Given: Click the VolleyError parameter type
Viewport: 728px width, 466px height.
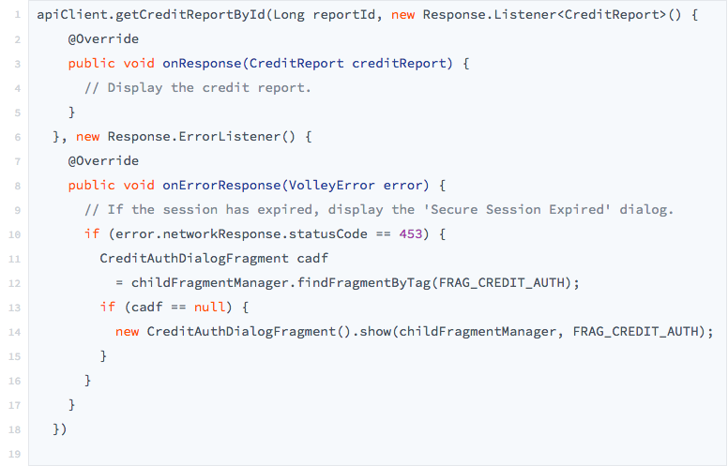Looking at the screenshot, I should click(x=331, y=186).
